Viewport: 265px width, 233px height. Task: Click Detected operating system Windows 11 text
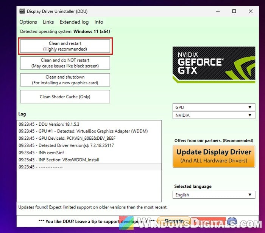coord(65,31)
